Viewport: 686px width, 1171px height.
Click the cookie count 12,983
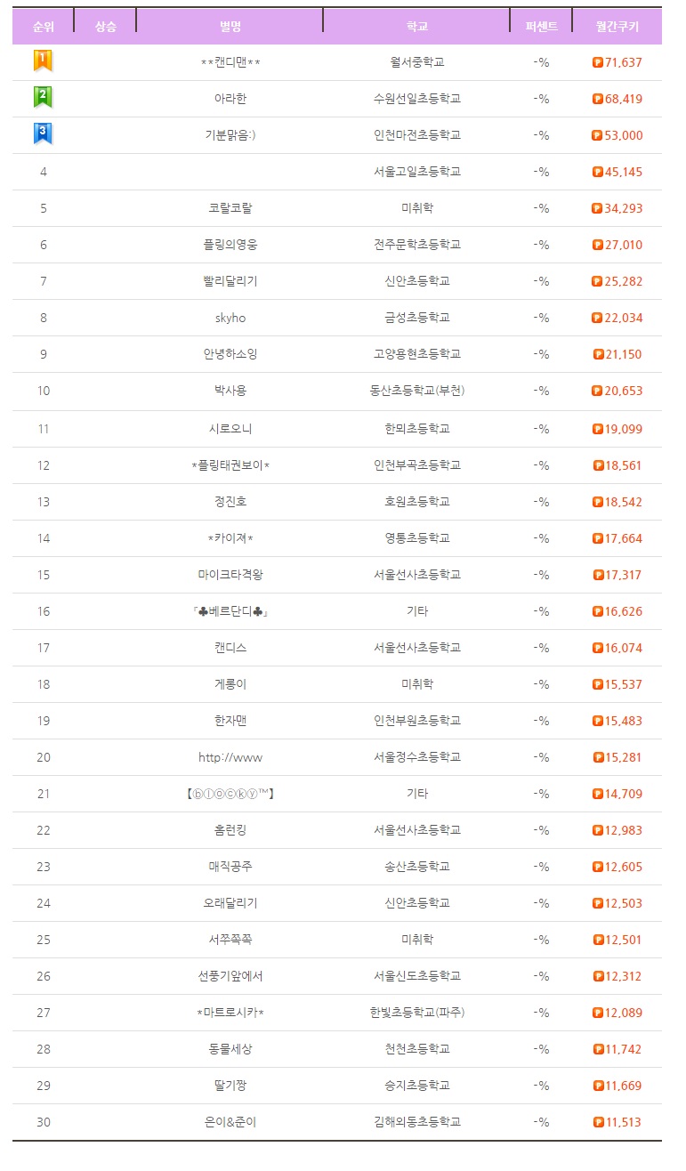point(623,830)
